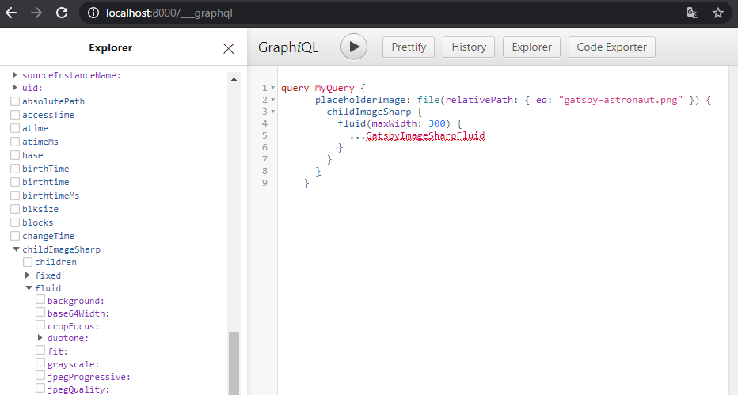Check the atimeMs field
This screenshot has width=738, height=395.
point(15,142)
